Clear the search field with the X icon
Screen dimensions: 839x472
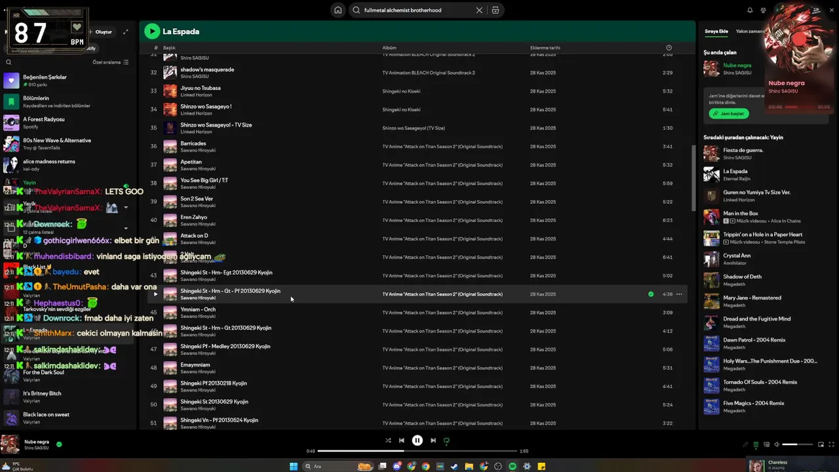point(479,10)
